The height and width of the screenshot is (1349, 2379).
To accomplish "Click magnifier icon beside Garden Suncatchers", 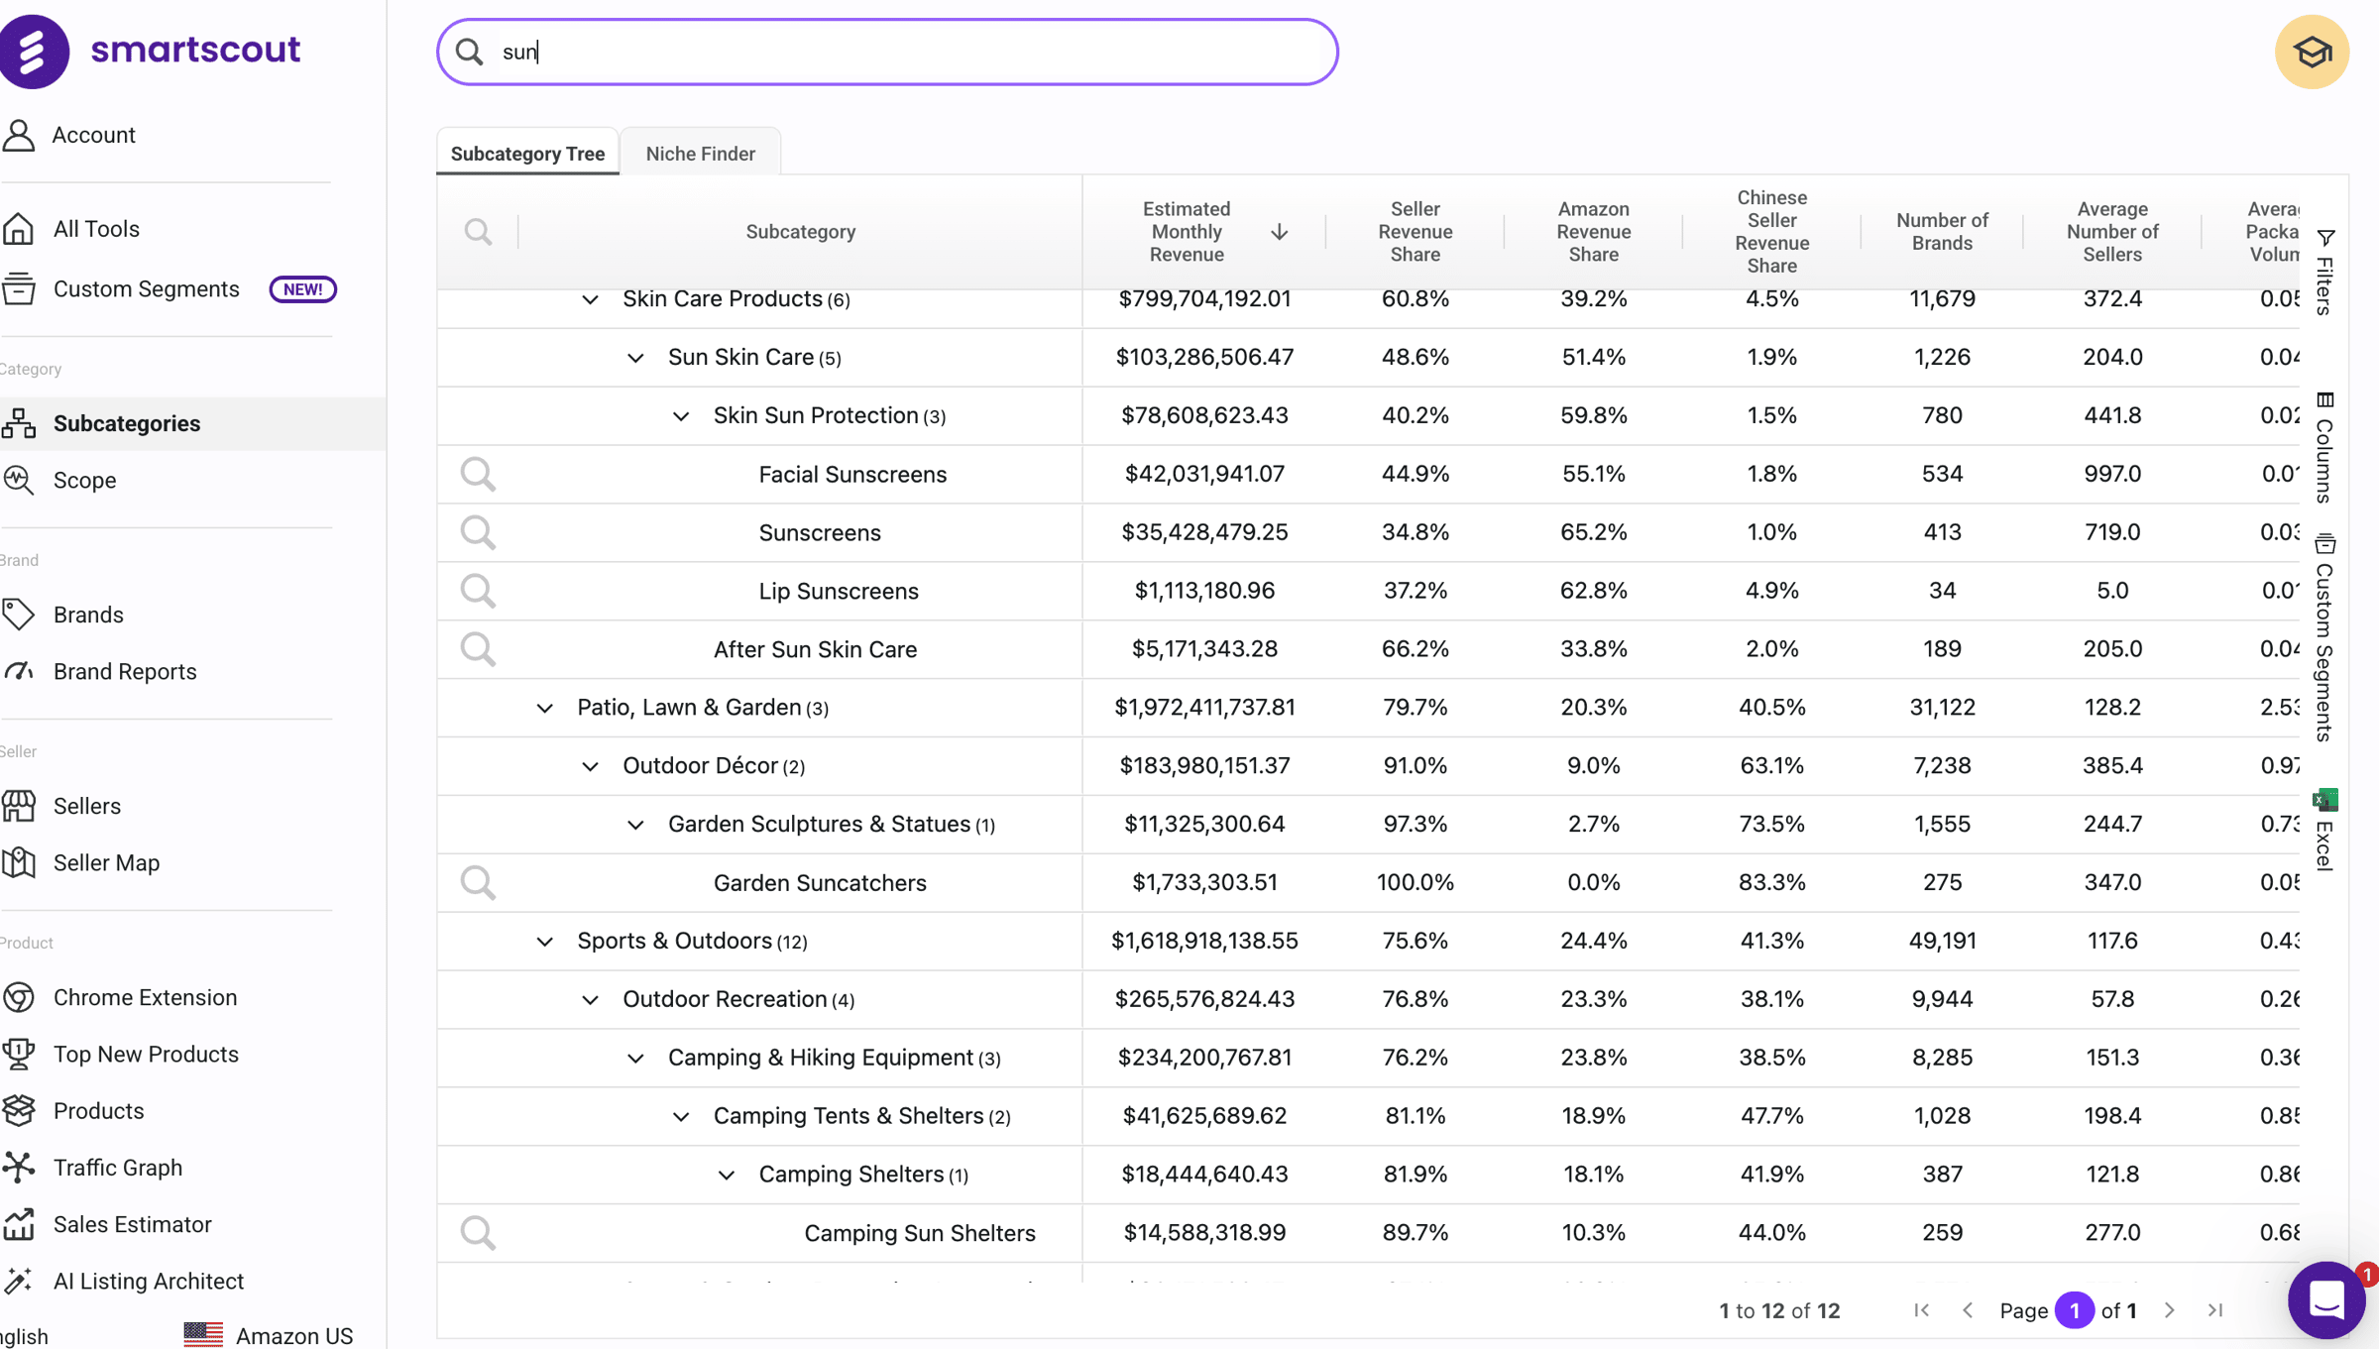I will [x=478, y=882].
